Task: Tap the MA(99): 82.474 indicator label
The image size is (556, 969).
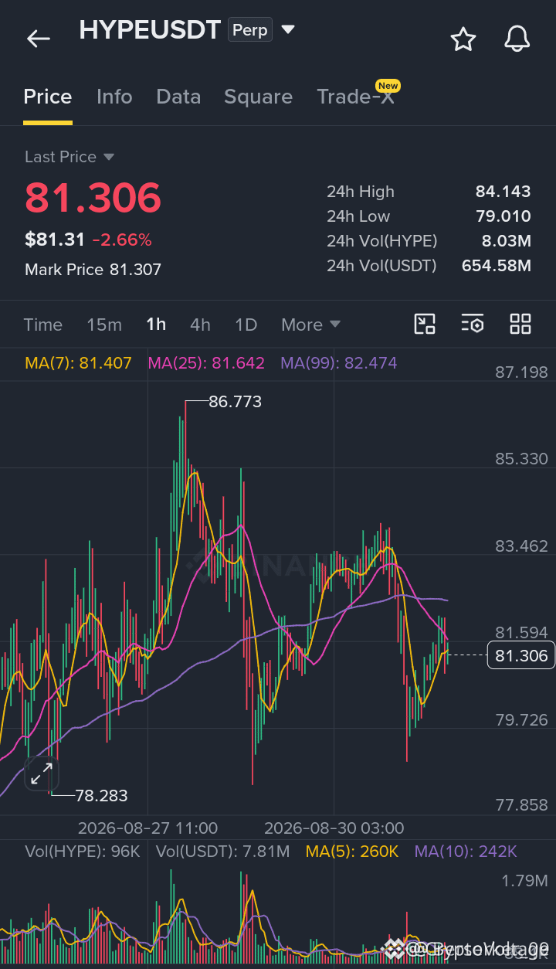Action: click(x=338, y=363)
